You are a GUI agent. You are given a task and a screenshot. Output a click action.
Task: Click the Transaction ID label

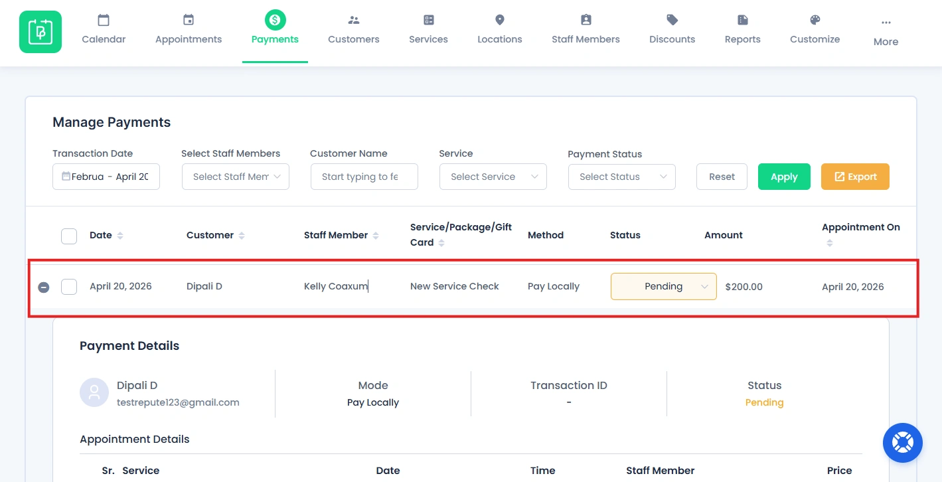(x=569, y=385)
